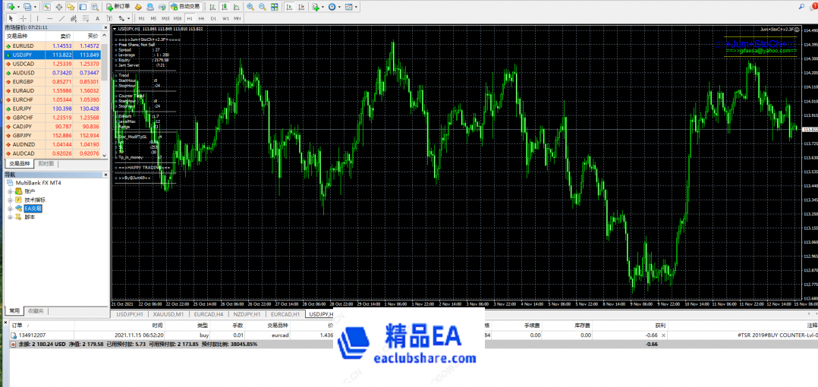
Task: Click the tile windows grid icon
Action: pos(274,6)
